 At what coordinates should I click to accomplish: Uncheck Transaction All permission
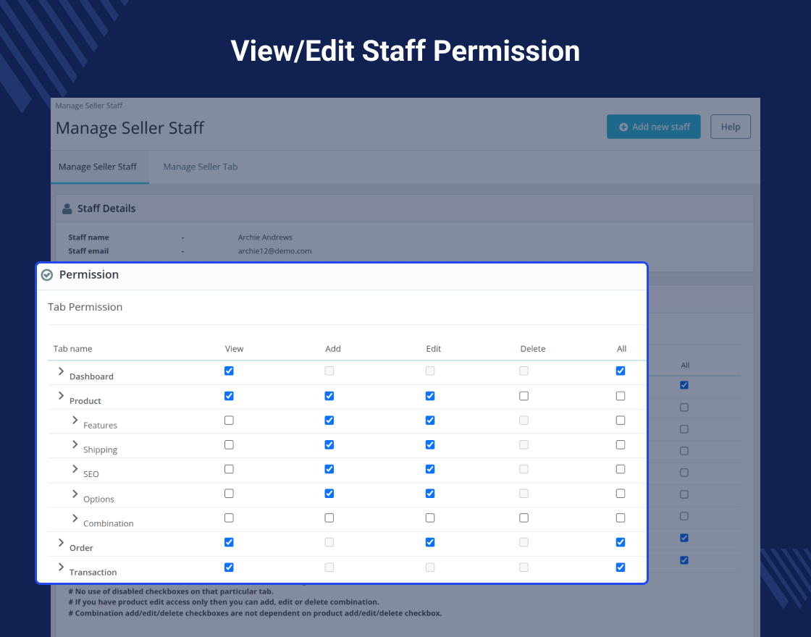621,568
